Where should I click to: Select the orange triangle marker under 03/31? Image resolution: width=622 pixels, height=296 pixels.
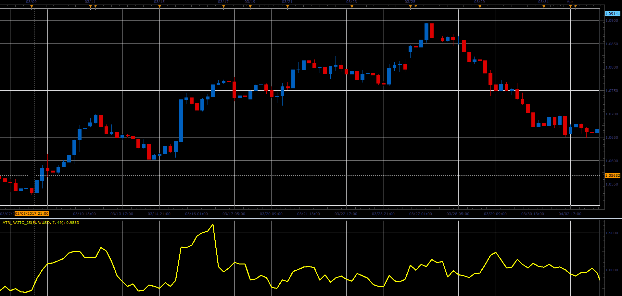point(544,6)
